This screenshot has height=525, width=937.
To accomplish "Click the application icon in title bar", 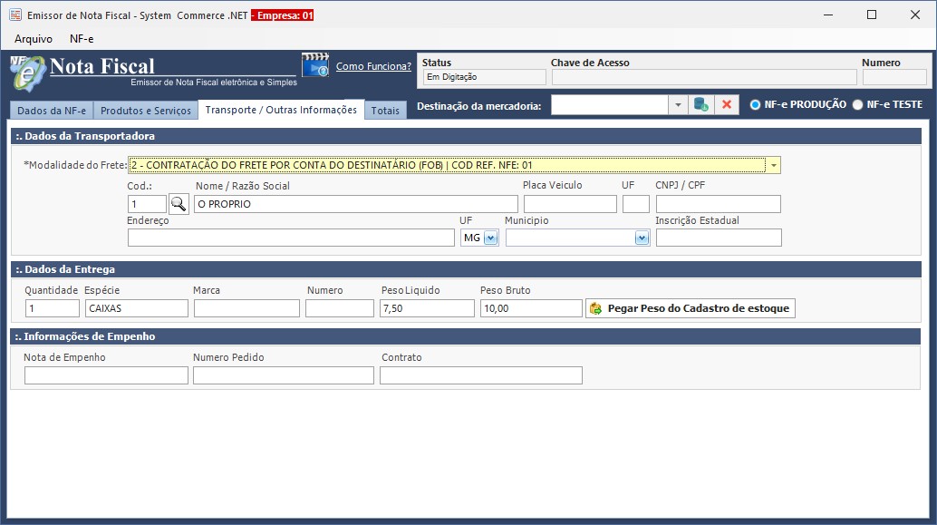I will (14, 15).
